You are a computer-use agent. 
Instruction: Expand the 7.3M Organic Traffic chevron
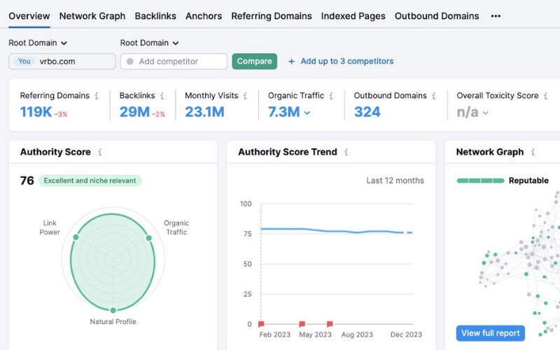point(307,113)
